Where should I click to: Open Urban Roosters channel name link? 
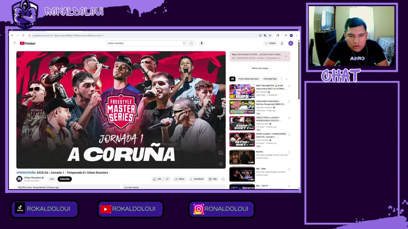pyautogui.click(x=33, y=177)
